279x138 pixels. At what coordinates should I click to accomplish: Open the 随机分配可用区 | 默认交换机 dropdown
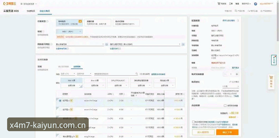[x=145, y=44]
